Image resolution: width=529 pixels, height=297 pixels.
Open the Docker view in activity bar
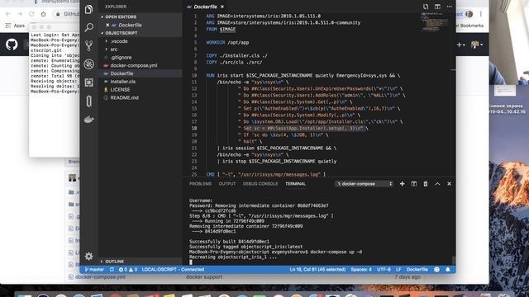(88, 119)
